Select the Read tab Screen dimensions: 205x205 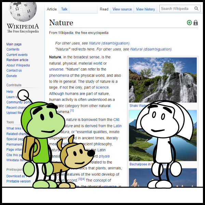coord(104,9)
